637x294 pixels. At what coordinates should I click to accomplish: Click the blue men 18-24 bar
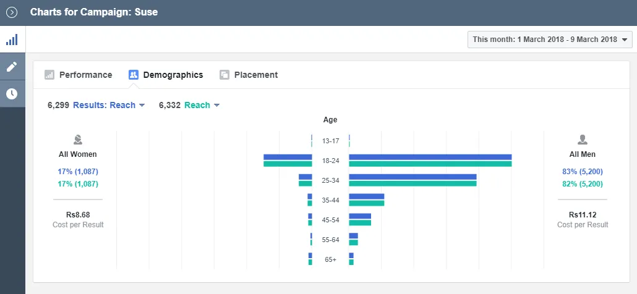click(x=430, y=157)
